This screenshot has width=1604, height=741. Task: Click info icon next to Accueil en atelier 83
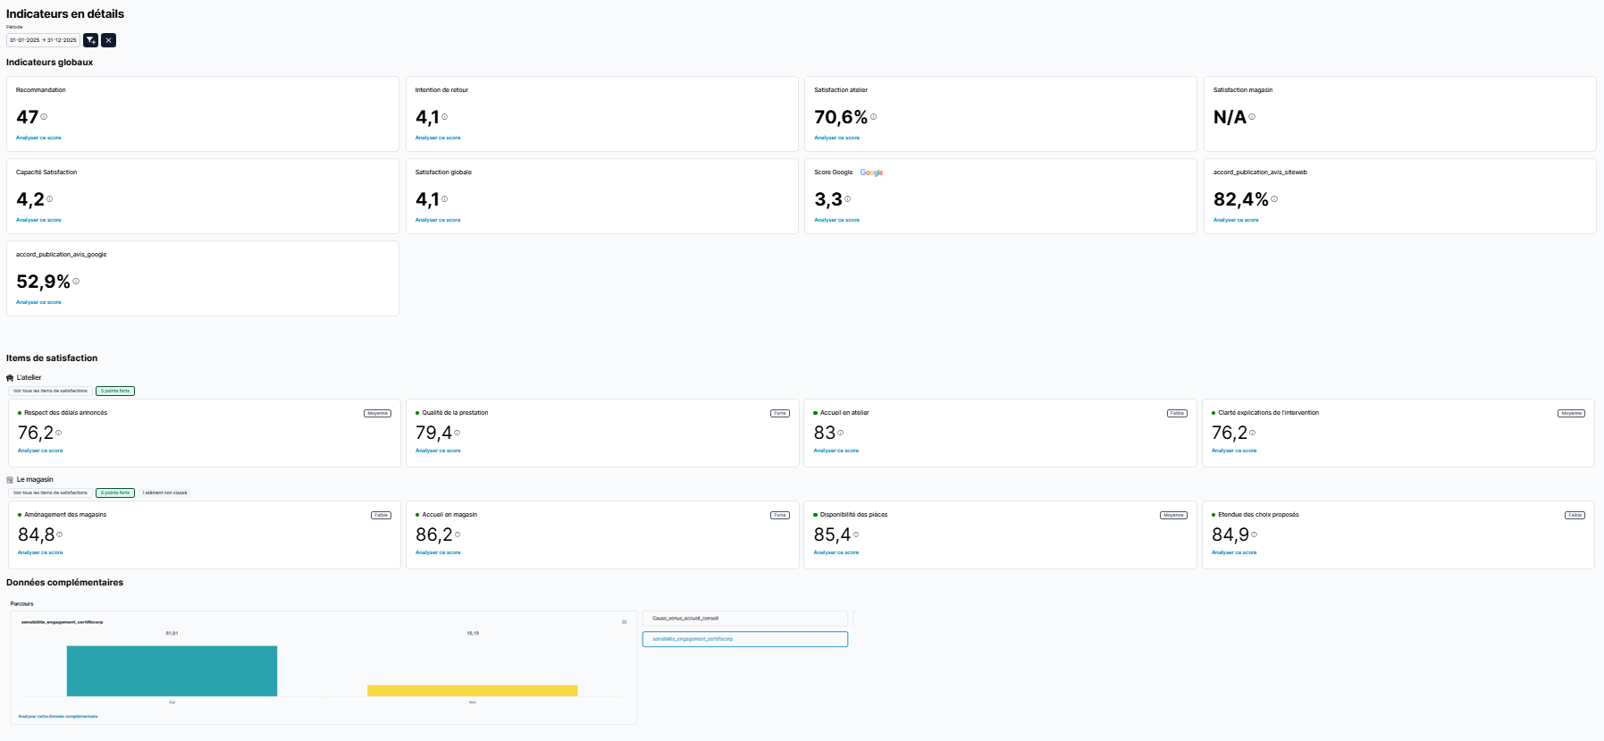[x=841, y=433]
